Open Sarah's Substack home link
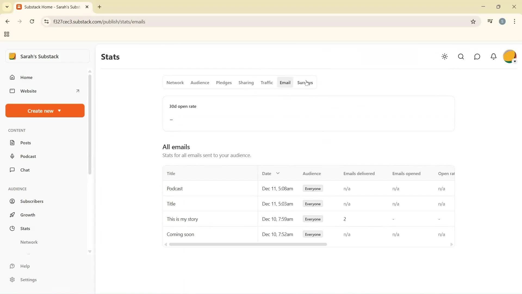The image size is (522, 294). [39, 56]
